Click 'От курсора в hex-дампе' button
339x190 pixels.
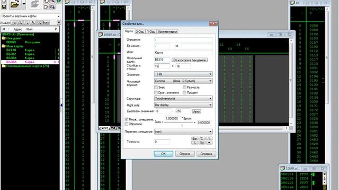click(x=190, y=60)
